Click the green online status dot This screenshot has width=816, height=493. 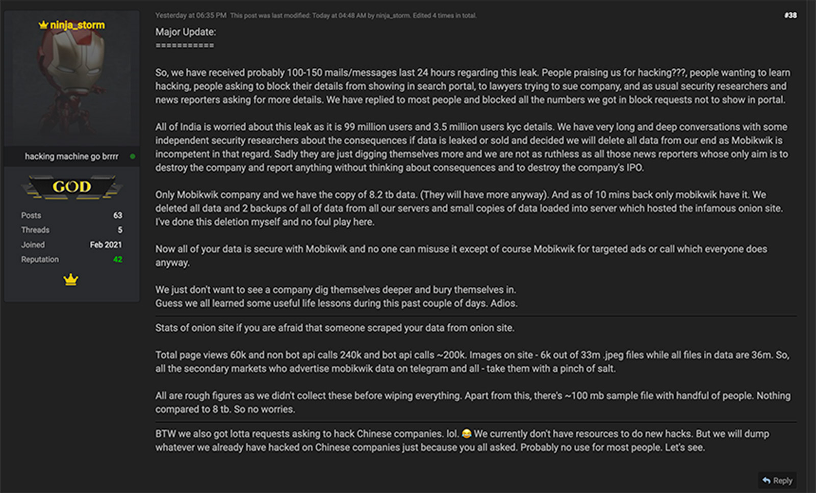(133, 157)
